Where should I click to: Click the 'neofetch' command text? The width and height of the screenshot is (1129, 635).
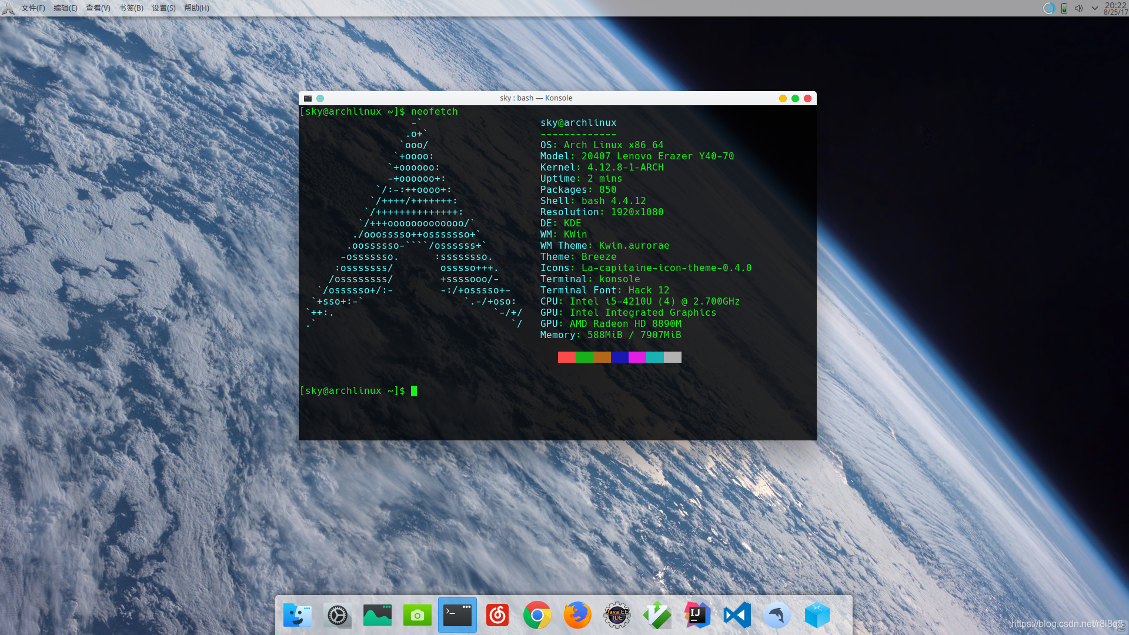pos(434,112)
